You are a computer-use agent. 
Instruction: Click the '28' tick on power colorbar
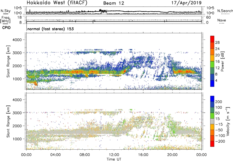[x=217, y=42]
